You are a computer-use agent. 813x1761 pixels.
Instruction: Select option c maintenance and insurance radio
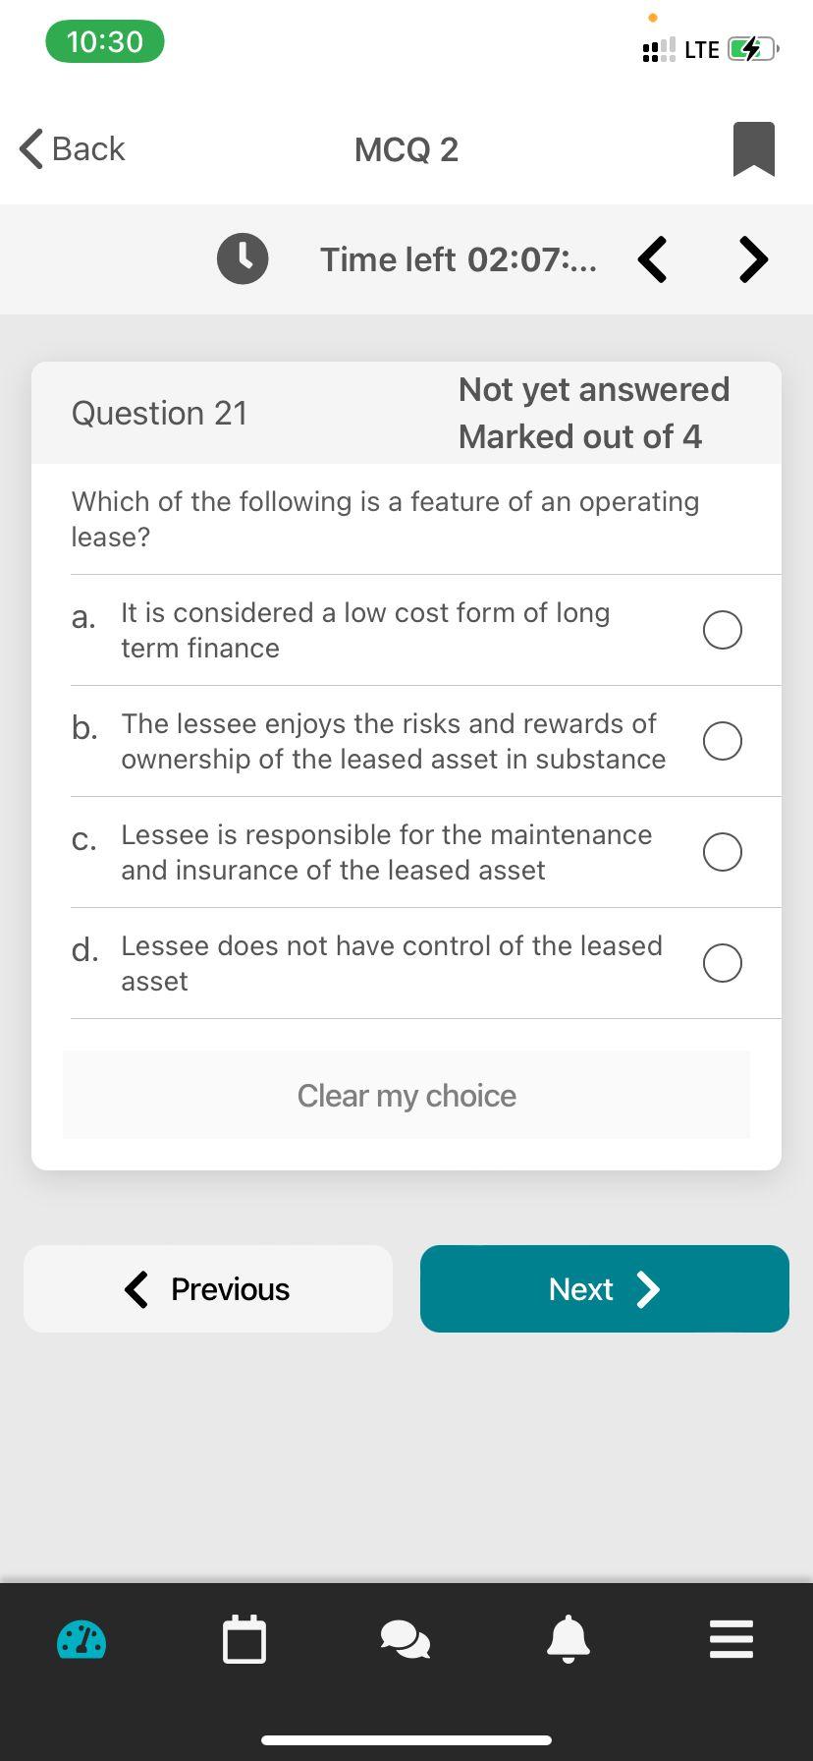pyautogui.click(x=722, y=852)
